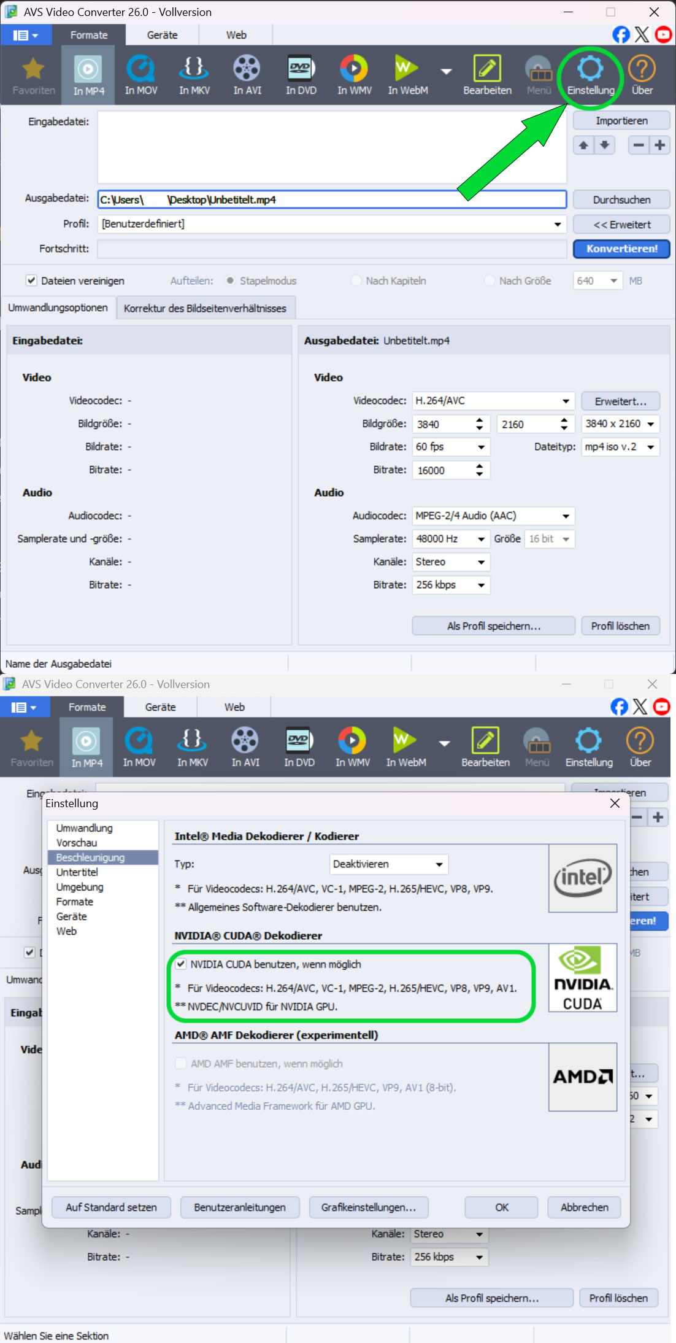This screenshot has width=676, height=1343.
Task: Click Auf Standard setzen button
Action: [111, 1207]
